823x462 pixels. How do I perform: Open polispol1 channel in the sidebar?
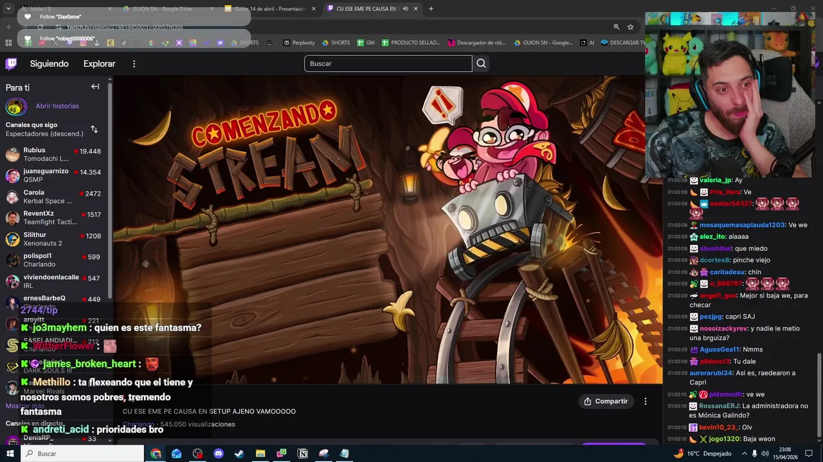coord(54,260)
